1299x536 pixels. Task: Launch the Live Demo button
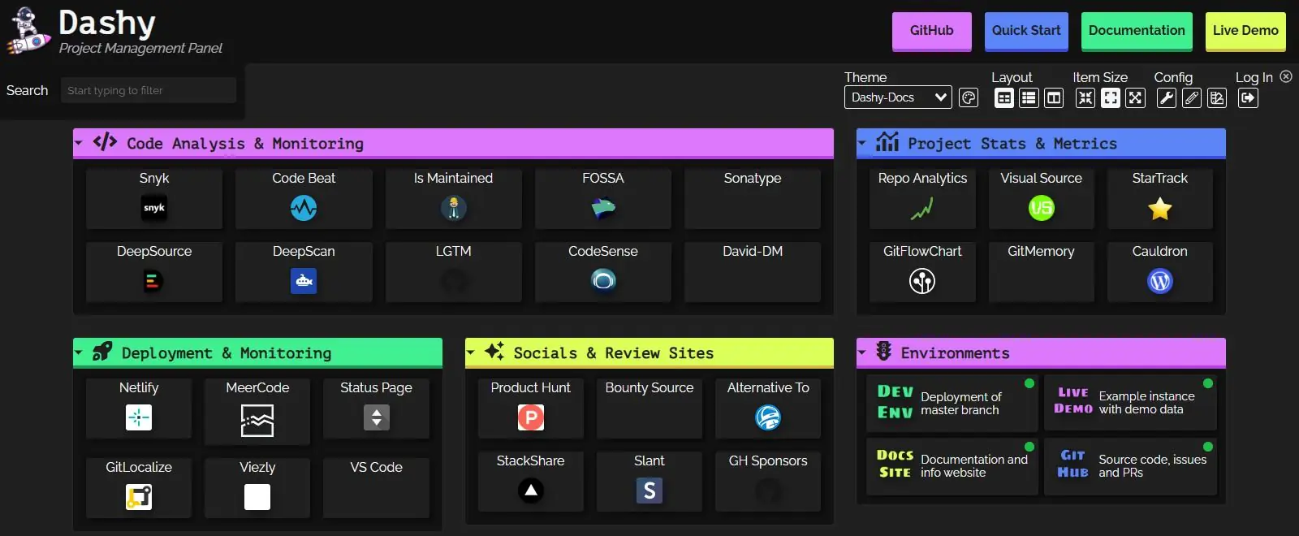[x=1245, y=31]
